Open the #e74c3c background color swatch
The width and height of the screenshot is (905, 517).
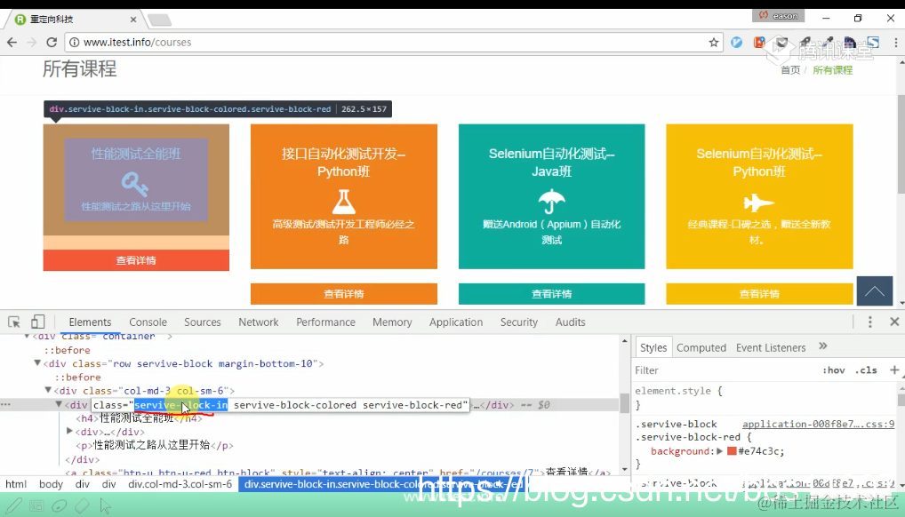732,451
